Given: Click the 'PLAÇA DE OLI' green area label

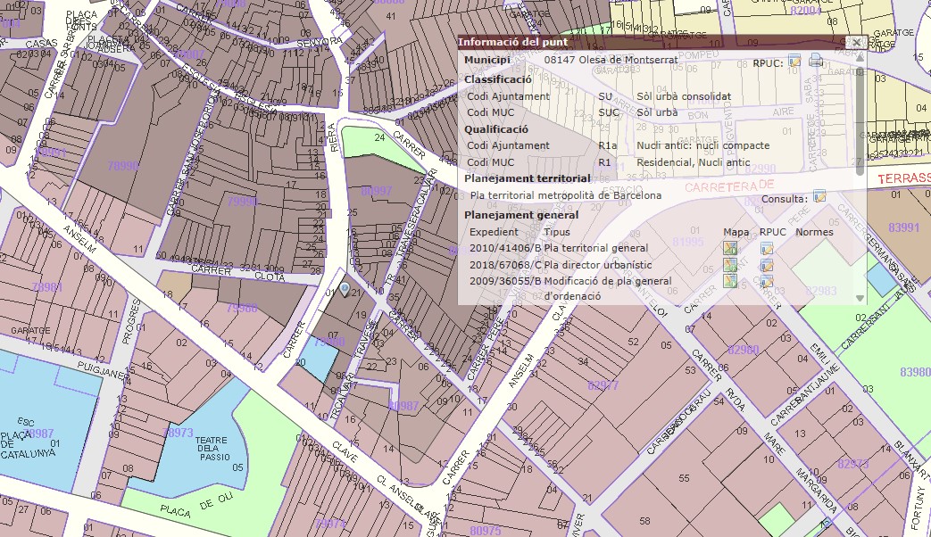Looking at the screenshot, I should (196, 506).
